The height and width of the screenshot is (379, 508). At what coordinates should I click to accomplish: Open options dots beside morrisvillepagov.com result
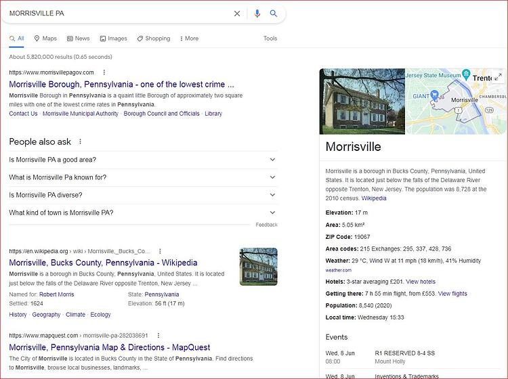tap(104, 72)
